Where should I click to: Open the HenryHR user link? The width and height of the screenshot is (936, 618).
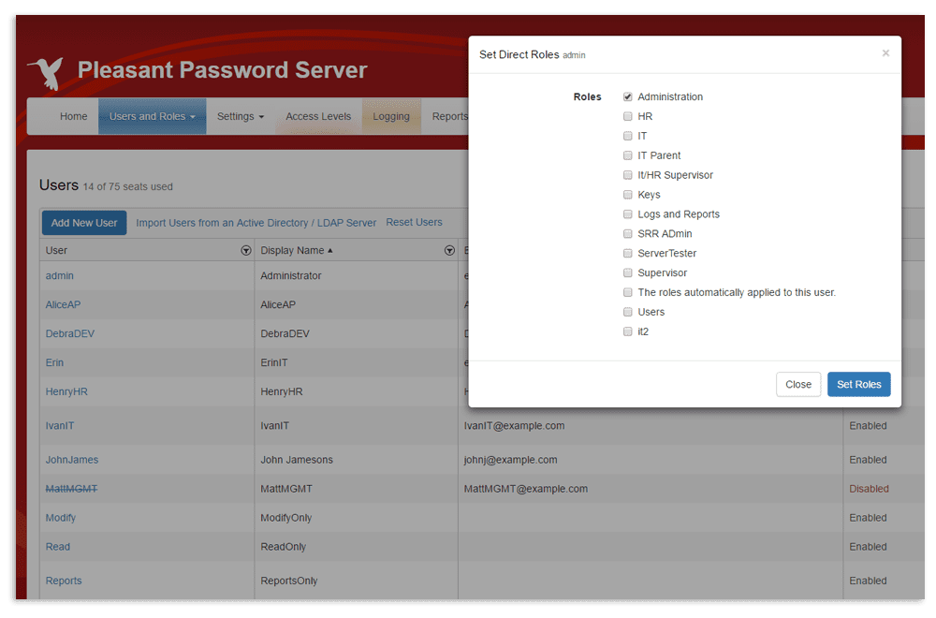[x=66, y=391]
